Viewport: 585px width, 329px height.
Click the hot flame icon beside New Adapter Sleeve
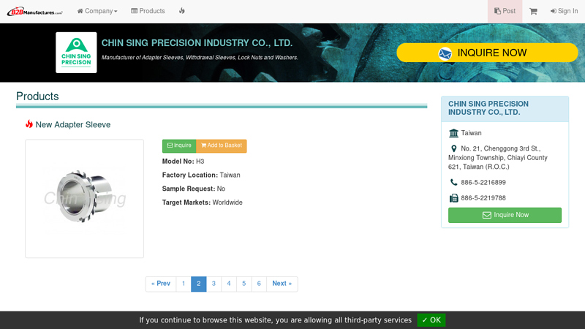(29, 124)
